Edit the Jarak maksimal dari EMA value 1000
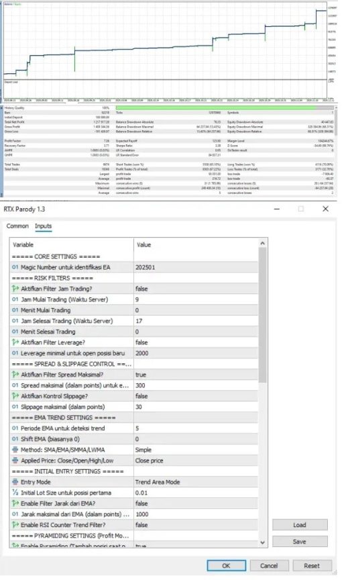Screen dimensions: 342x580 pos(196,514)
